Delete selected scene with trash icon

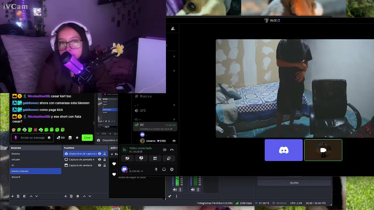tap(18, 196)
